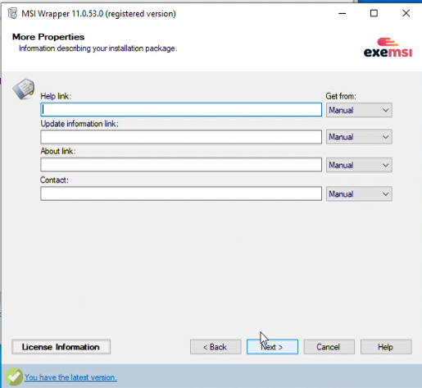Viewport: 422px width, 388px height.
Task: Click the exemsi logo
Action: point(388,48)
